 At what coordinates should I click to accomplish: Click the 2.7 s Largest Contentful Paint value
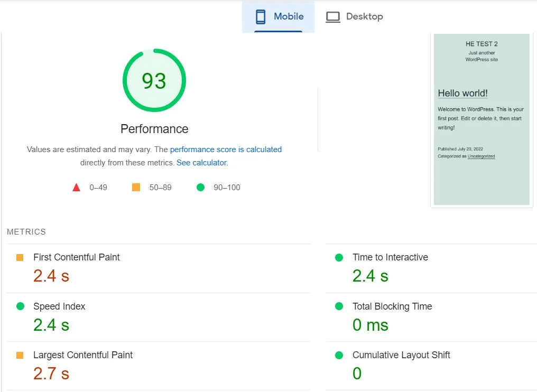51,374
